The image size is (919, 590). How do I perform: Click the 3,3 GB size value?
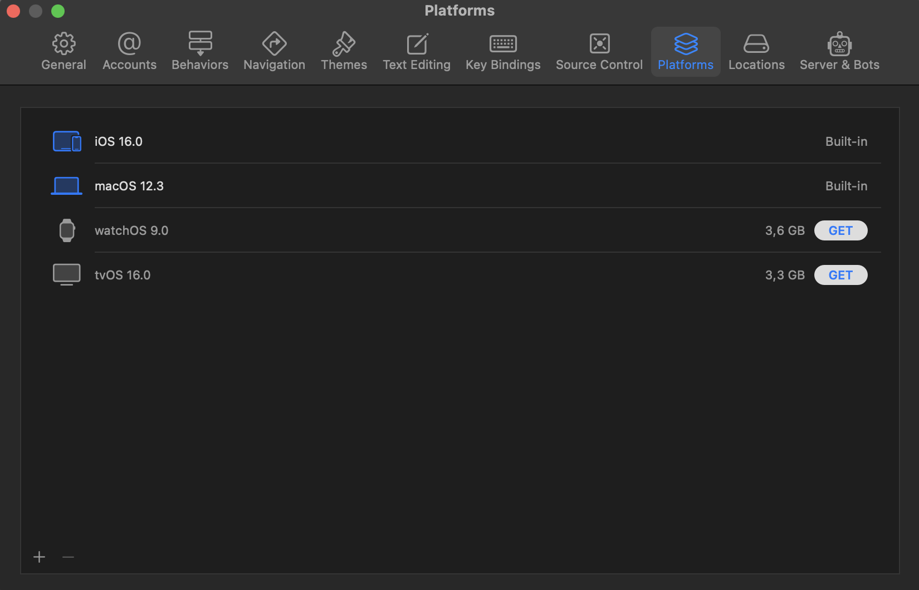coord(785,275)
